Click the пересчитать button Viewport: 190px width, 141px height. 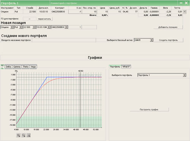44,19
